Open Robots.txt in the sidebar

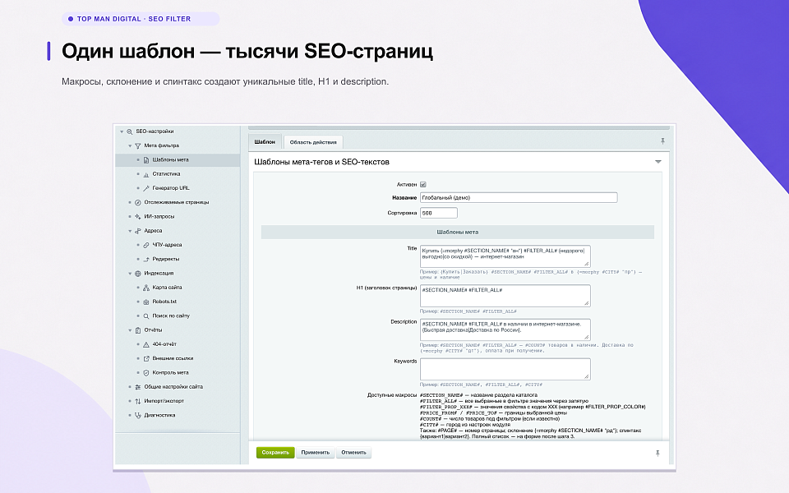164,302
